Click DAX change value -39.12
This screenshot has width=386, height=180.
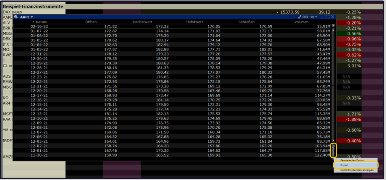[x=323, y=12]
